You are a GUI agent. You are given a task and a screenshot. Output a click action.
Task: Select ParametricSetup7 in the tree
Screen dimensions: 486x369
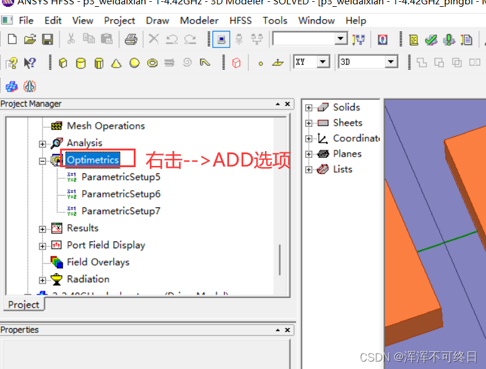[121, 211]
